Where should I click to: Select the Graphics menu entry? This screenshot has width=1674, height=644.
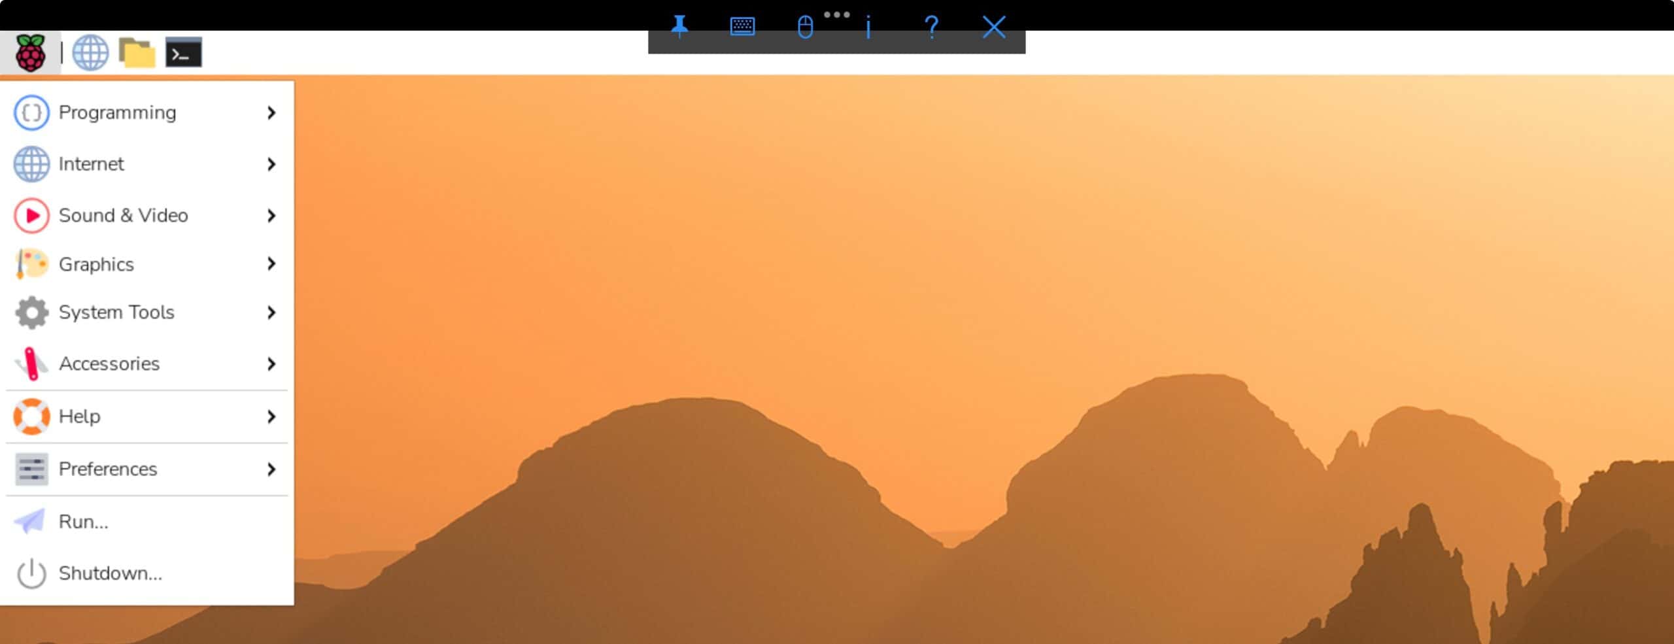(96, 264)
